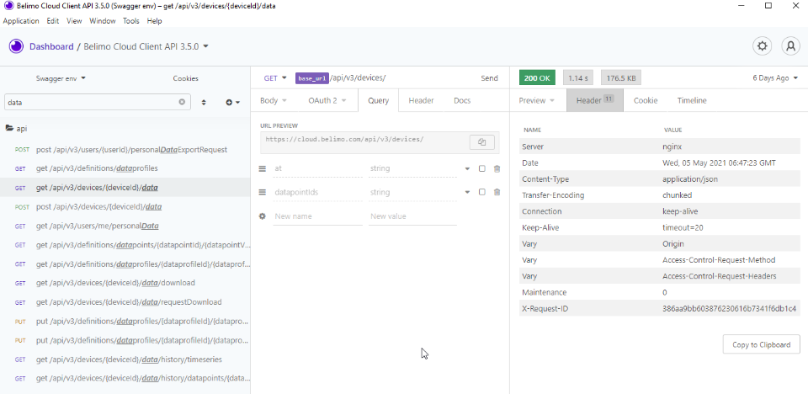Open the 'datapointIds' value type dropdown
This screenshot has width=808, height=394.
[467, 192]
